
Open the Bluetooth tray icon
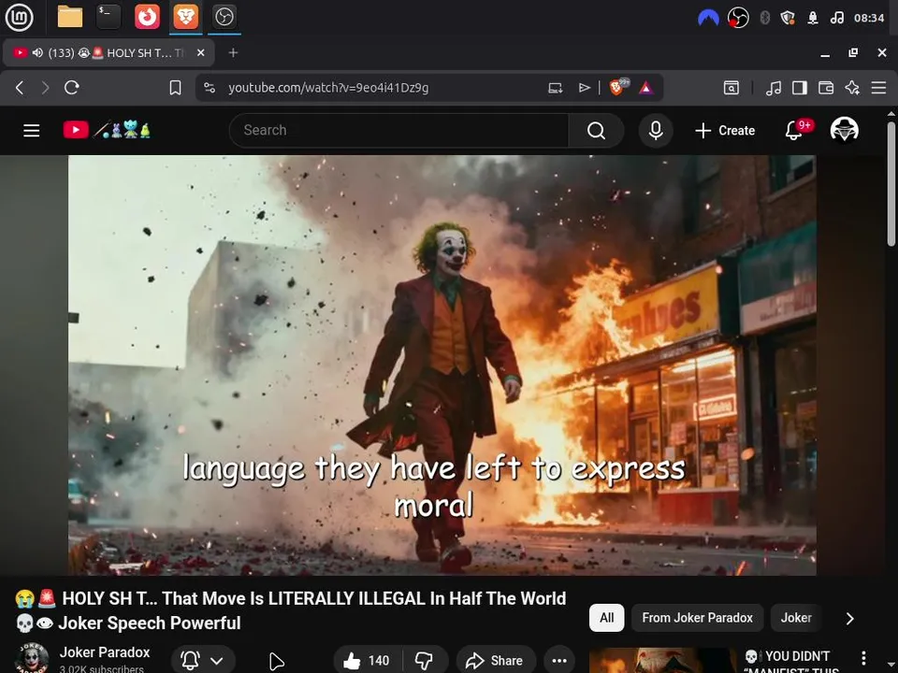764,19
